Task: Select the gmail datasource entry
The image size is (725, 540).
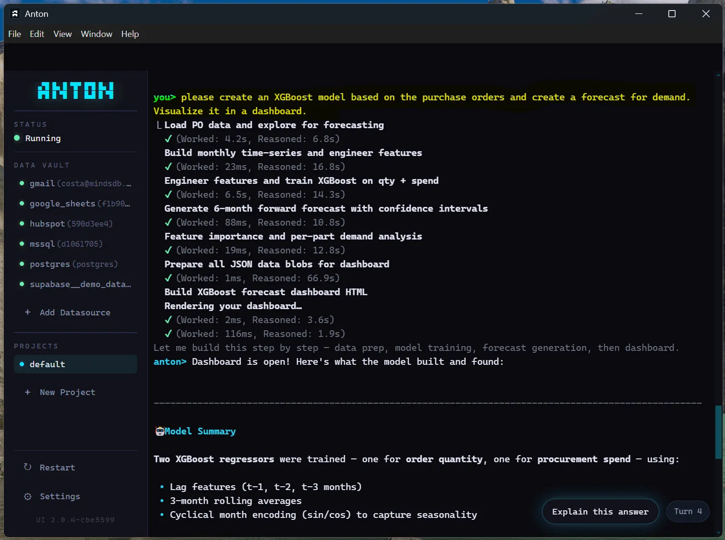Action: (75, 183)
